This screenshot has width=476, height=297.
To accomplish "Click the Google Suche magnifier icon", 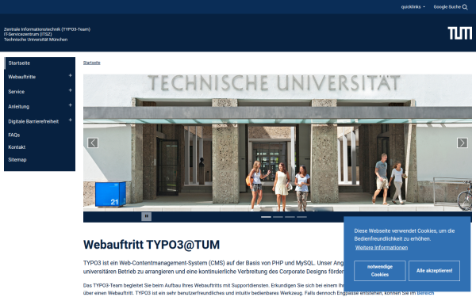I will point(465,7).
